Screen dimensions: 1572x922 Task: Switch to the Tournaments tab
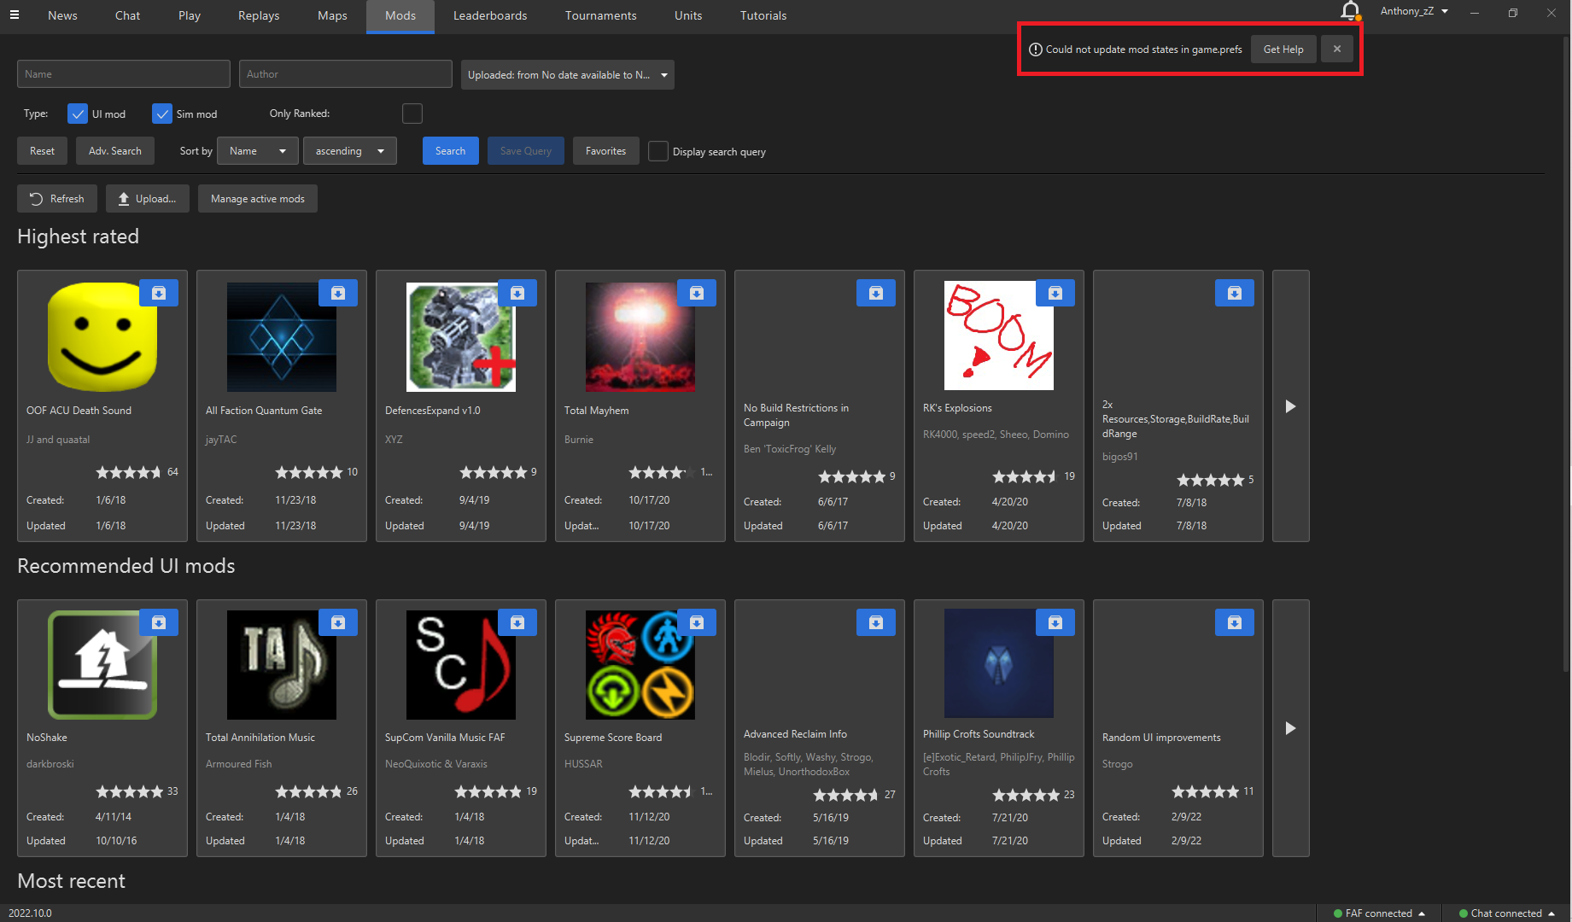coord(600,15)
